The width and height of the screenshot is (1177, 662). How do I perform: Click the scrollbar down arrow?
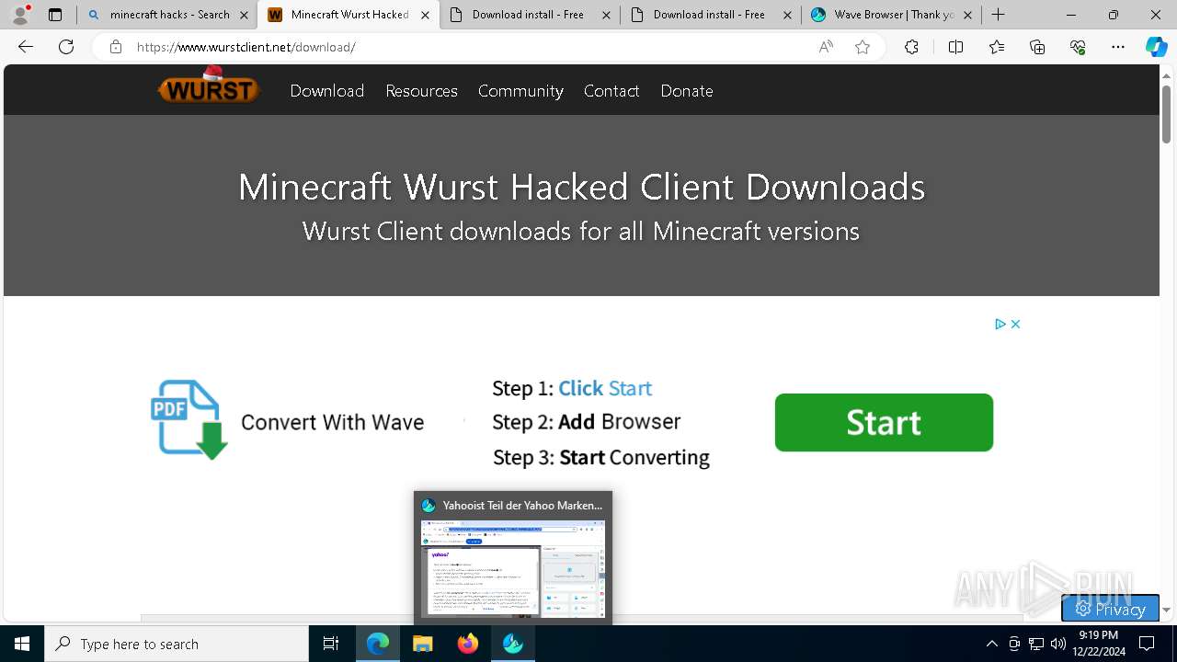pos(1166,610)
